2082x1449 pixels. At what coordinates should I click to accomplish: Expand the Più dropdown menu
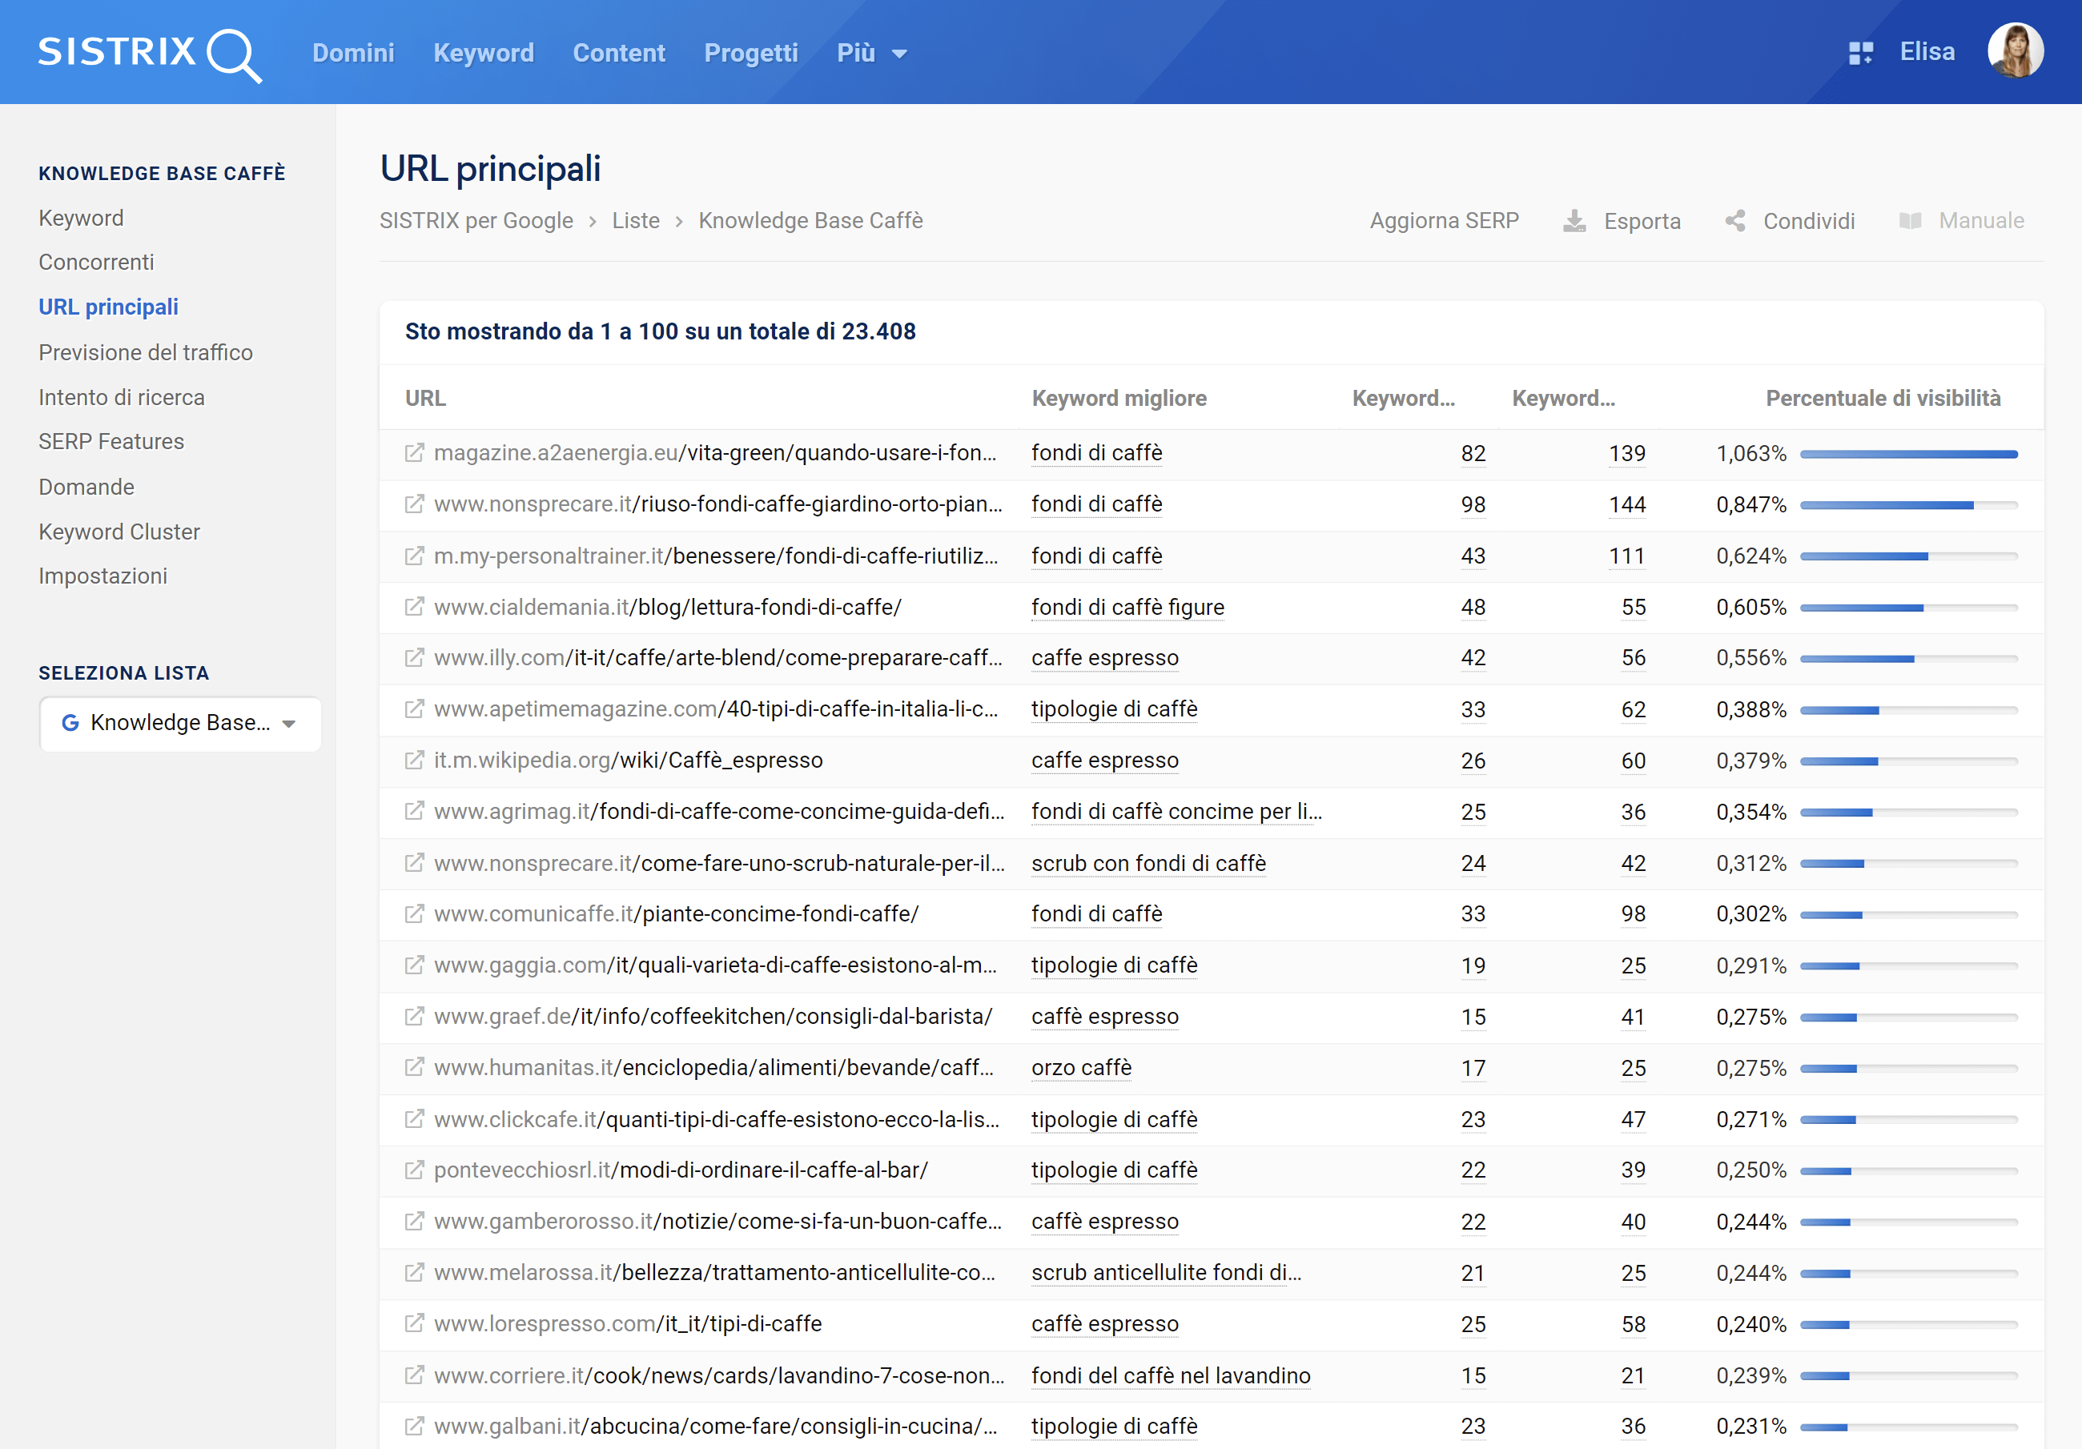click(x=867, y=52)
